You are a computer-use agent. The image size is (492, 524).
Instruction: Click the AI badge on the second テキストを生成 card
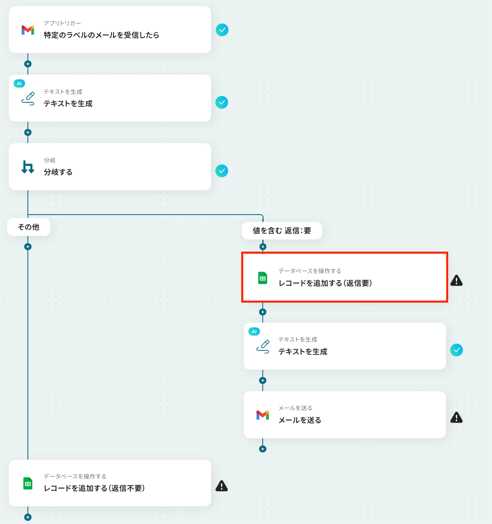(254, 331)
